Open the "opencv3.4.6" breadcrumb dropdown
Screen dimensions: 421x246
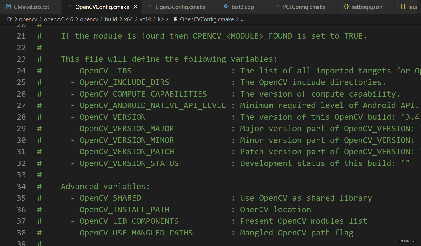[x=59, y=19]
